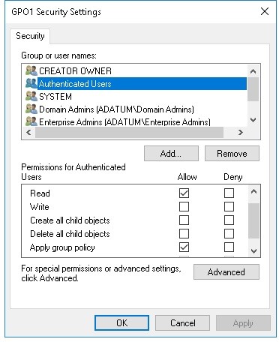This screenshot has height=342, width=279.
Task: Check the Allow box for Write
Action: coord(184,207)
